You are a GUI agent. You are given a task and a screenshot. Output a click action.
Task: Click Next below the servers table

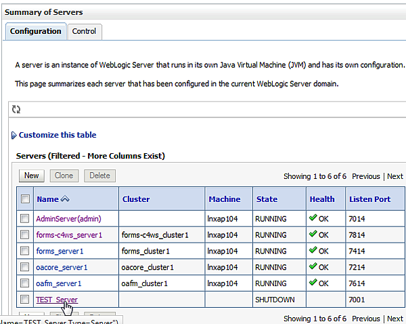(x=395, y=319)
